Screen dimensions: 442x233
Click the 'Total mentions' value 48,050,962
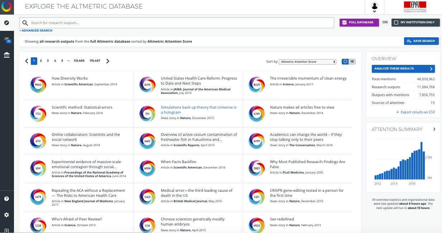click(x=426, y=79)
